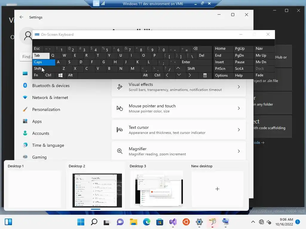
Task: Switch to Settings gear on taskbar
Action: 199,222
